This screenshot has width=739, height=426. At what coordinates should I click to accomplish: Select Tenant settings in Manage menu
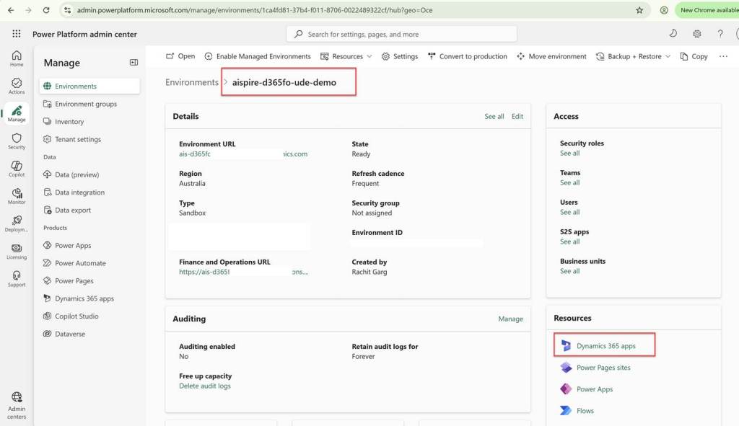(x=78, y=139)
